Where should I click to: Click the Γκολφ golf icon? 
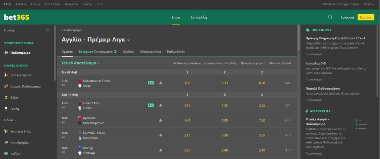[6, 109]
